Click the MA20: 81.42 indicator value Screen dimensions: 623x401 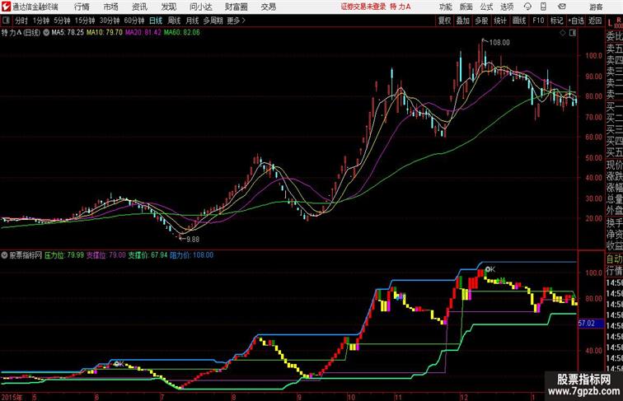[143, 33]
